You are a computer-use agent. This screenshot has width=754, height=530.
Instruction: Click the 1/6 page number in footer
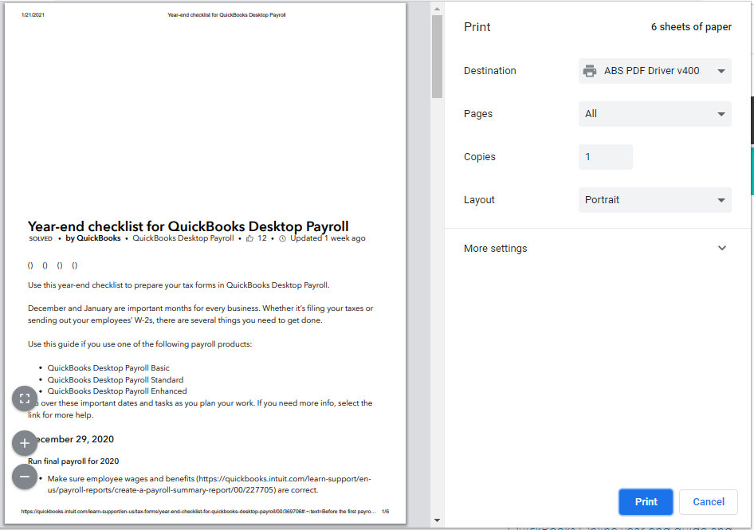[x=385, y=511]
